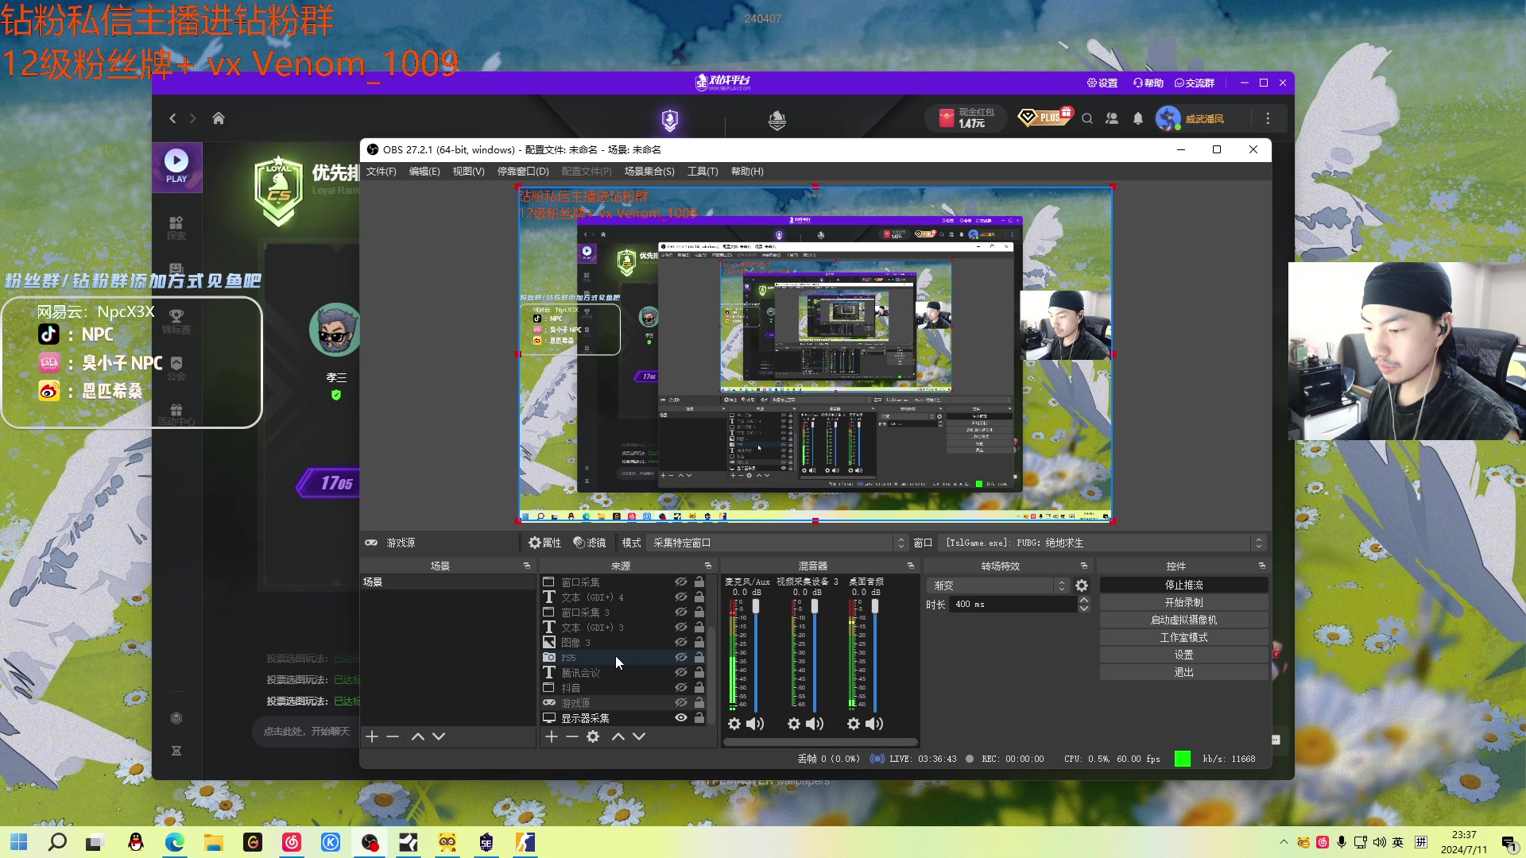1526x858 pixels.
Task: Click 退出 button in Controls panel
Action: tap(1184, 673)
